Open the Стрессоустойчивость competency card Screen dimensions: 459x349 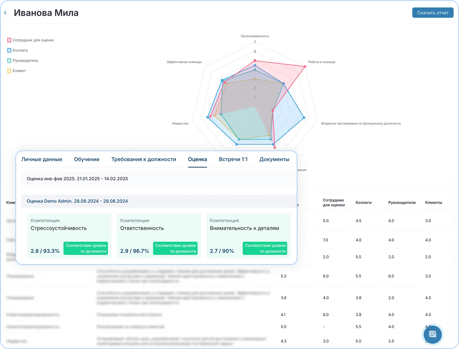[69, 235]
